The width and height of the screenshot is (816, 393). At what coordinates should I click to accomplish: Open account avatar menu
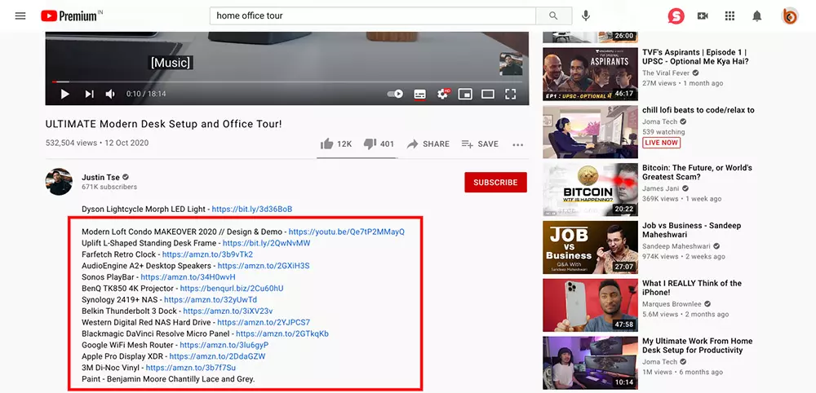click(x=789, y=16)
